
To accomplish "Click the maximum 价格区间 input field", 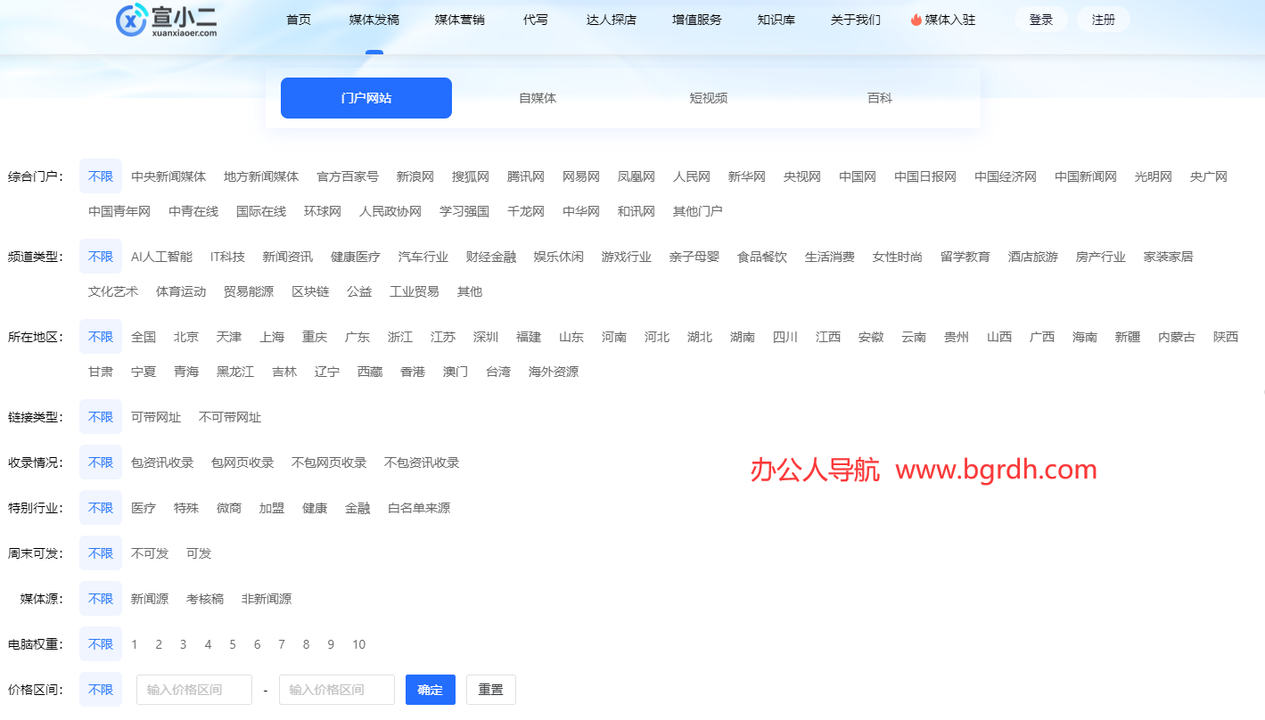I will [x=337, y=690].
